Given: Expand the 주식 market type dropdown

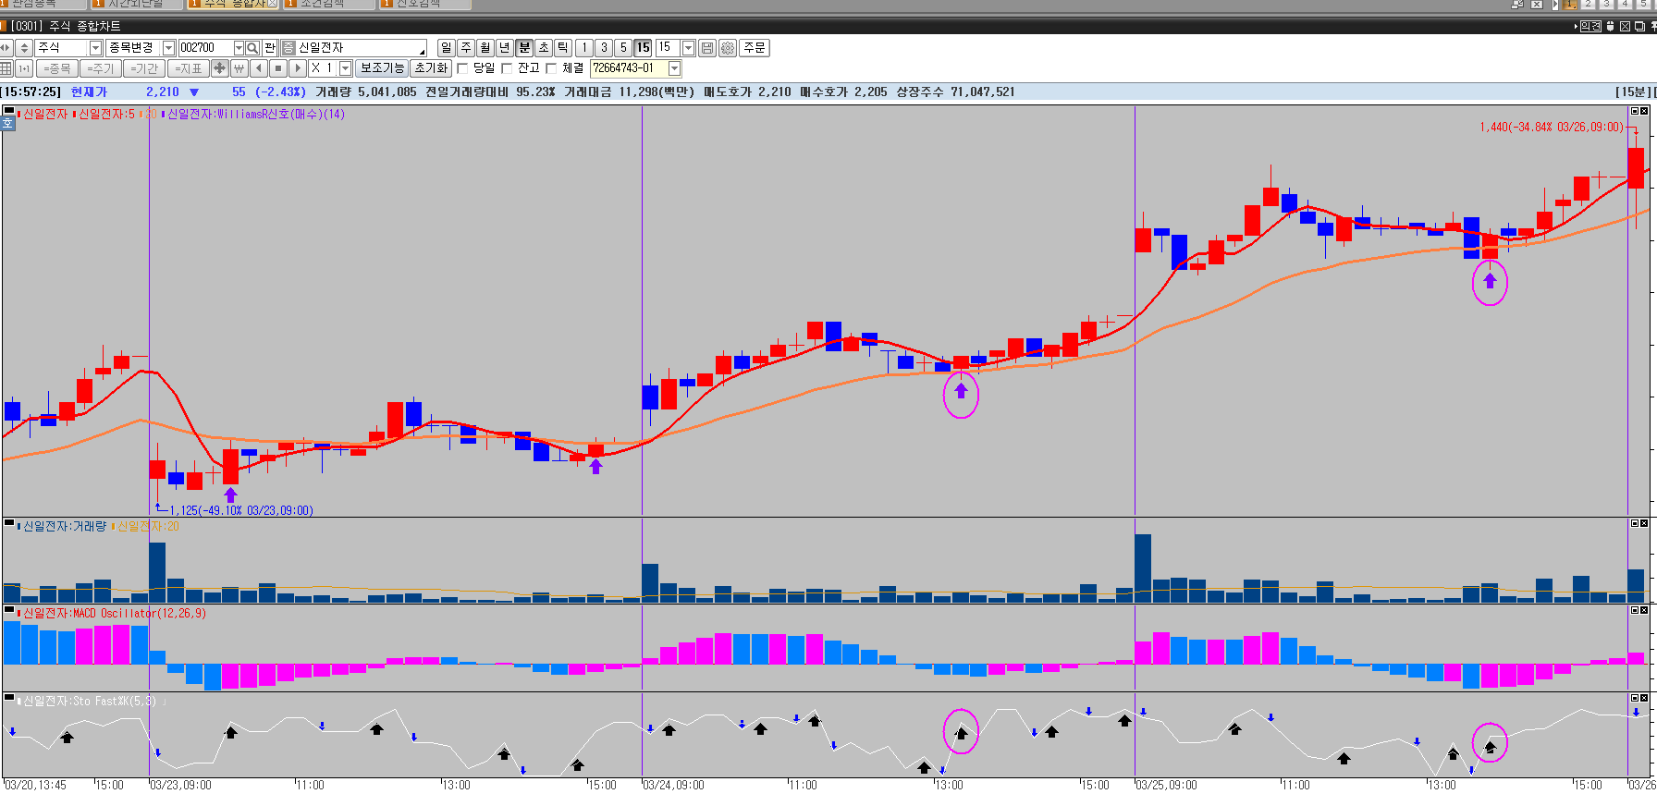Looking at the screenshot, I should tap(95, 48).
